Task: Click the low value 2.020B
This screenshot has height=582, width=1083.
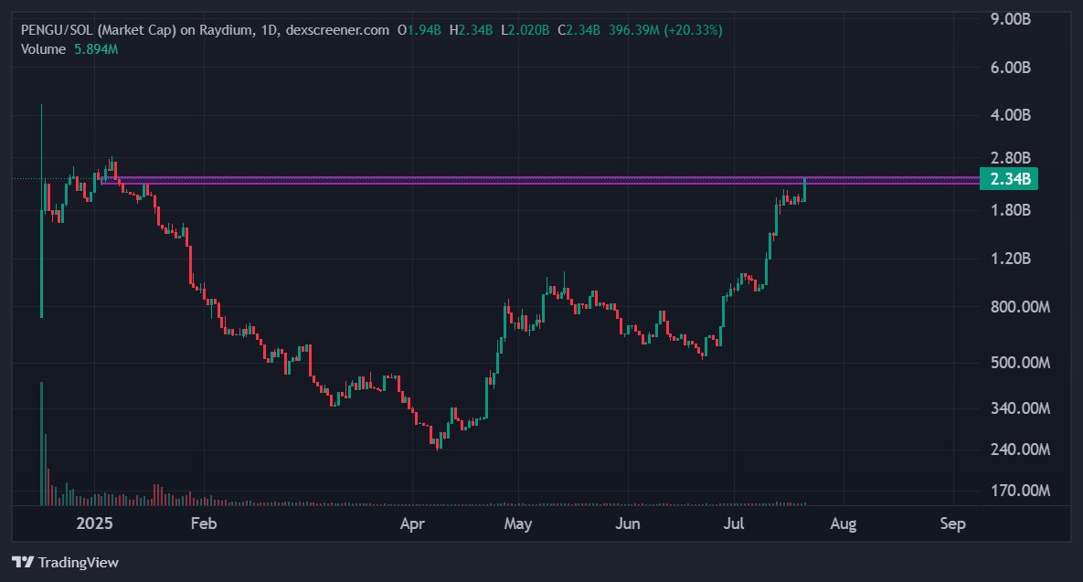Action: coord(528,30)
